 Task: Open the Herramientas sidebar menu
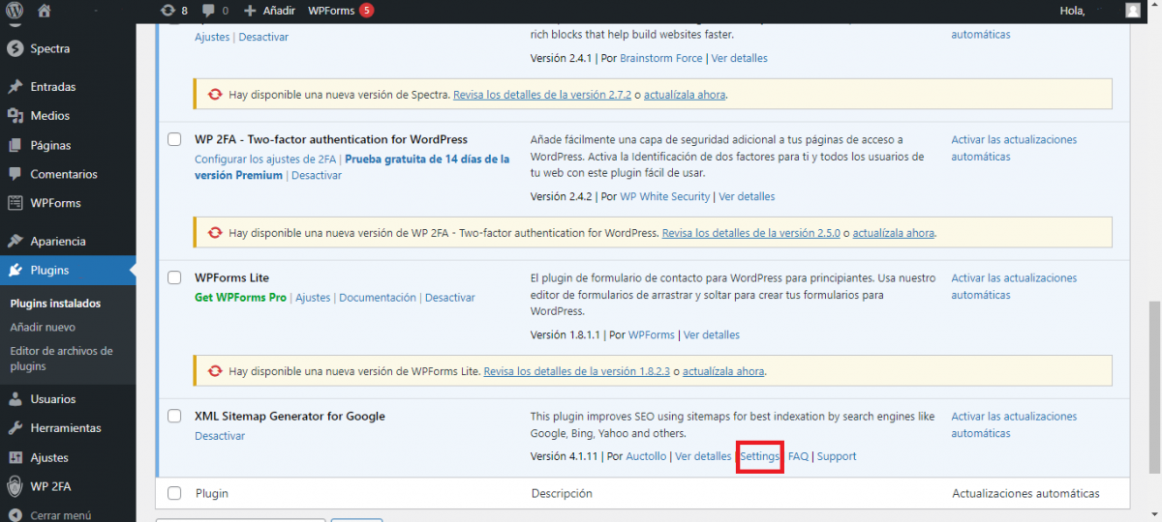65,428
